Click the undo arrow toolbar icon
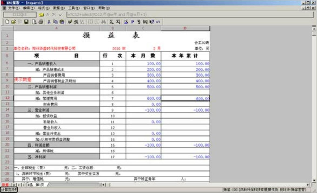The height and width of the screenshot is (193, 317). click(158, 22)
